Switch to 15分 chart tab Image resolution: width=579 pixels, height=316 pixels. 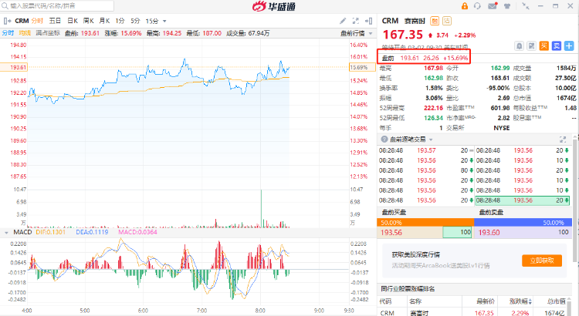152,21
